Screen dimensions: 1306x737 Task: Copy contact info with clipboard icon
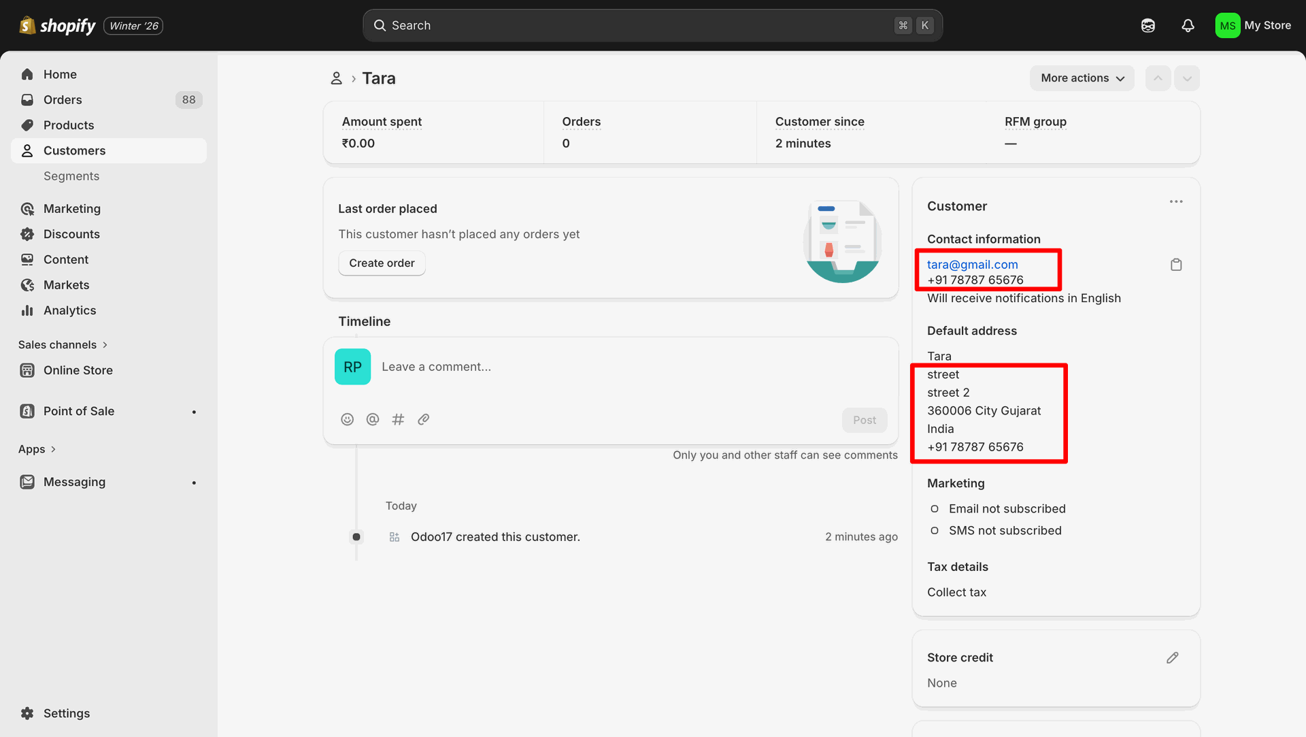(x=1176, y=265)
